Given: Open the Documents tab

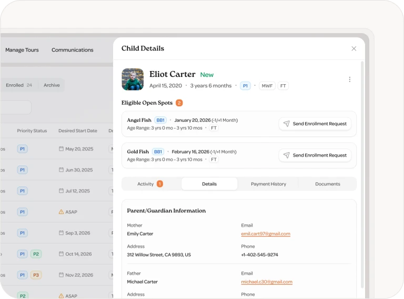Looking at the screenshot, I should [x=328, y=184].
